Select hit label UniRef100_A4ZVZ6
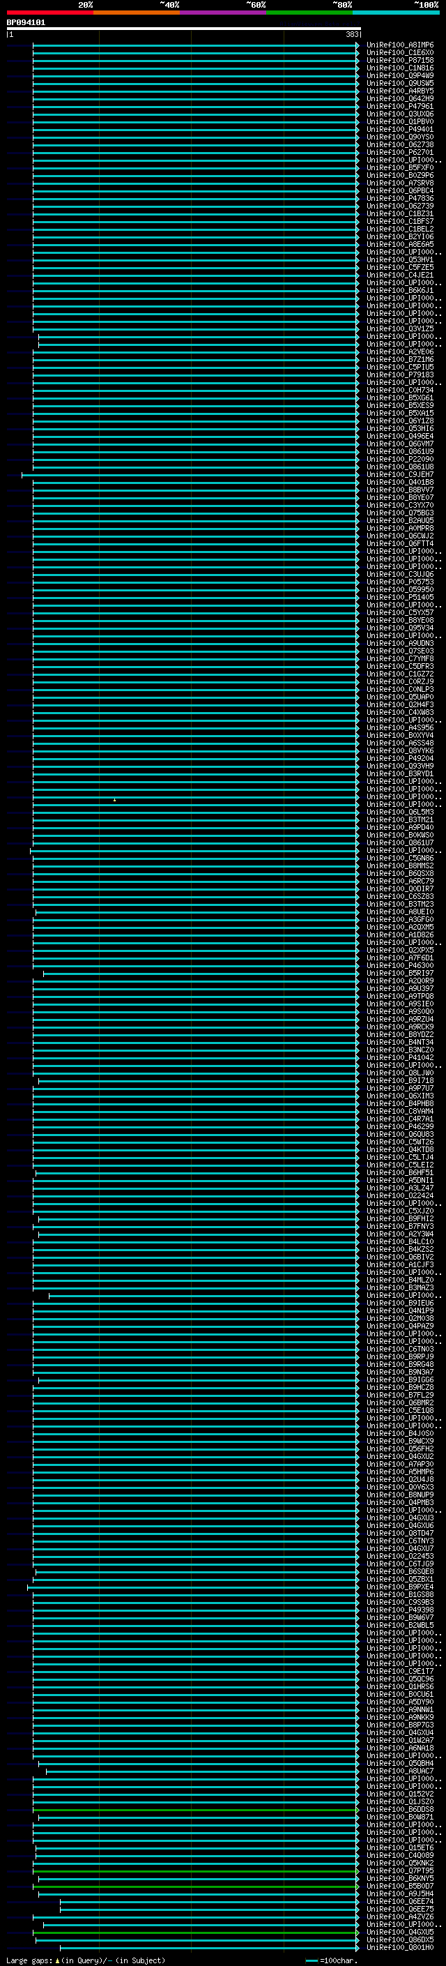Screen dimensions: 446x1966 click(399, 1917)
